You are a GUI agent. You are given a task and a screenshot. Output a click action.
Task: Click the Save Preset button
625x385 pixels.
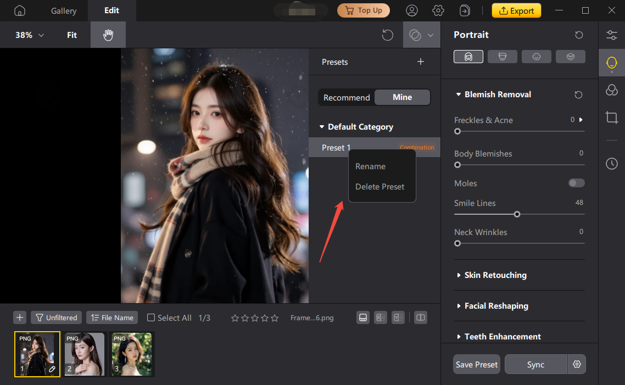click(x=476, y=364)
